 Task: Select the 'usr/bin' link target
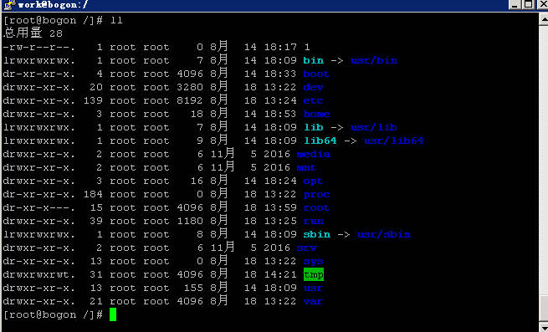374,60
